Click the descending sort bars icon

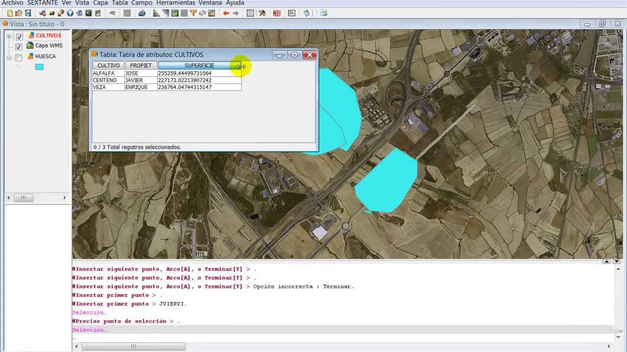(166, 13)
